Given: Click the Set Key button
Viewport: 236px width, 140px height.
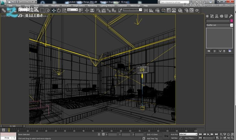Looking at the screenshot, I should [x=174, y=138].
